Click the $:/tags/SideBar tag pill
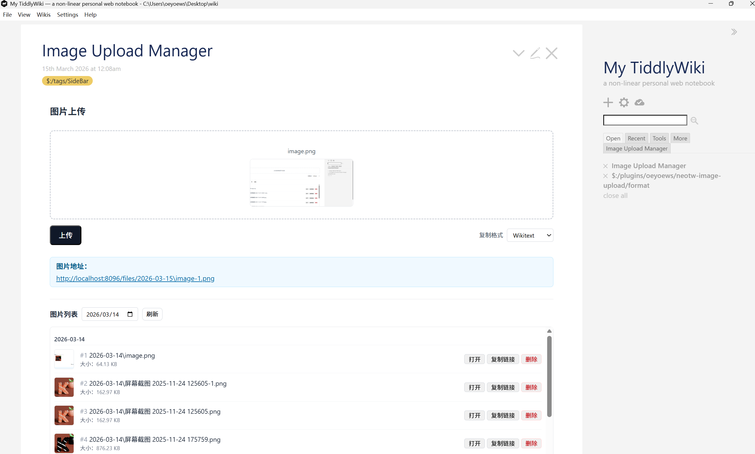Image resolution: width=755 pixels, height=454 pixels. [67, 81]
